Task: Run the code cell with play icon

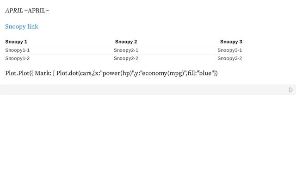Action: 290,90
